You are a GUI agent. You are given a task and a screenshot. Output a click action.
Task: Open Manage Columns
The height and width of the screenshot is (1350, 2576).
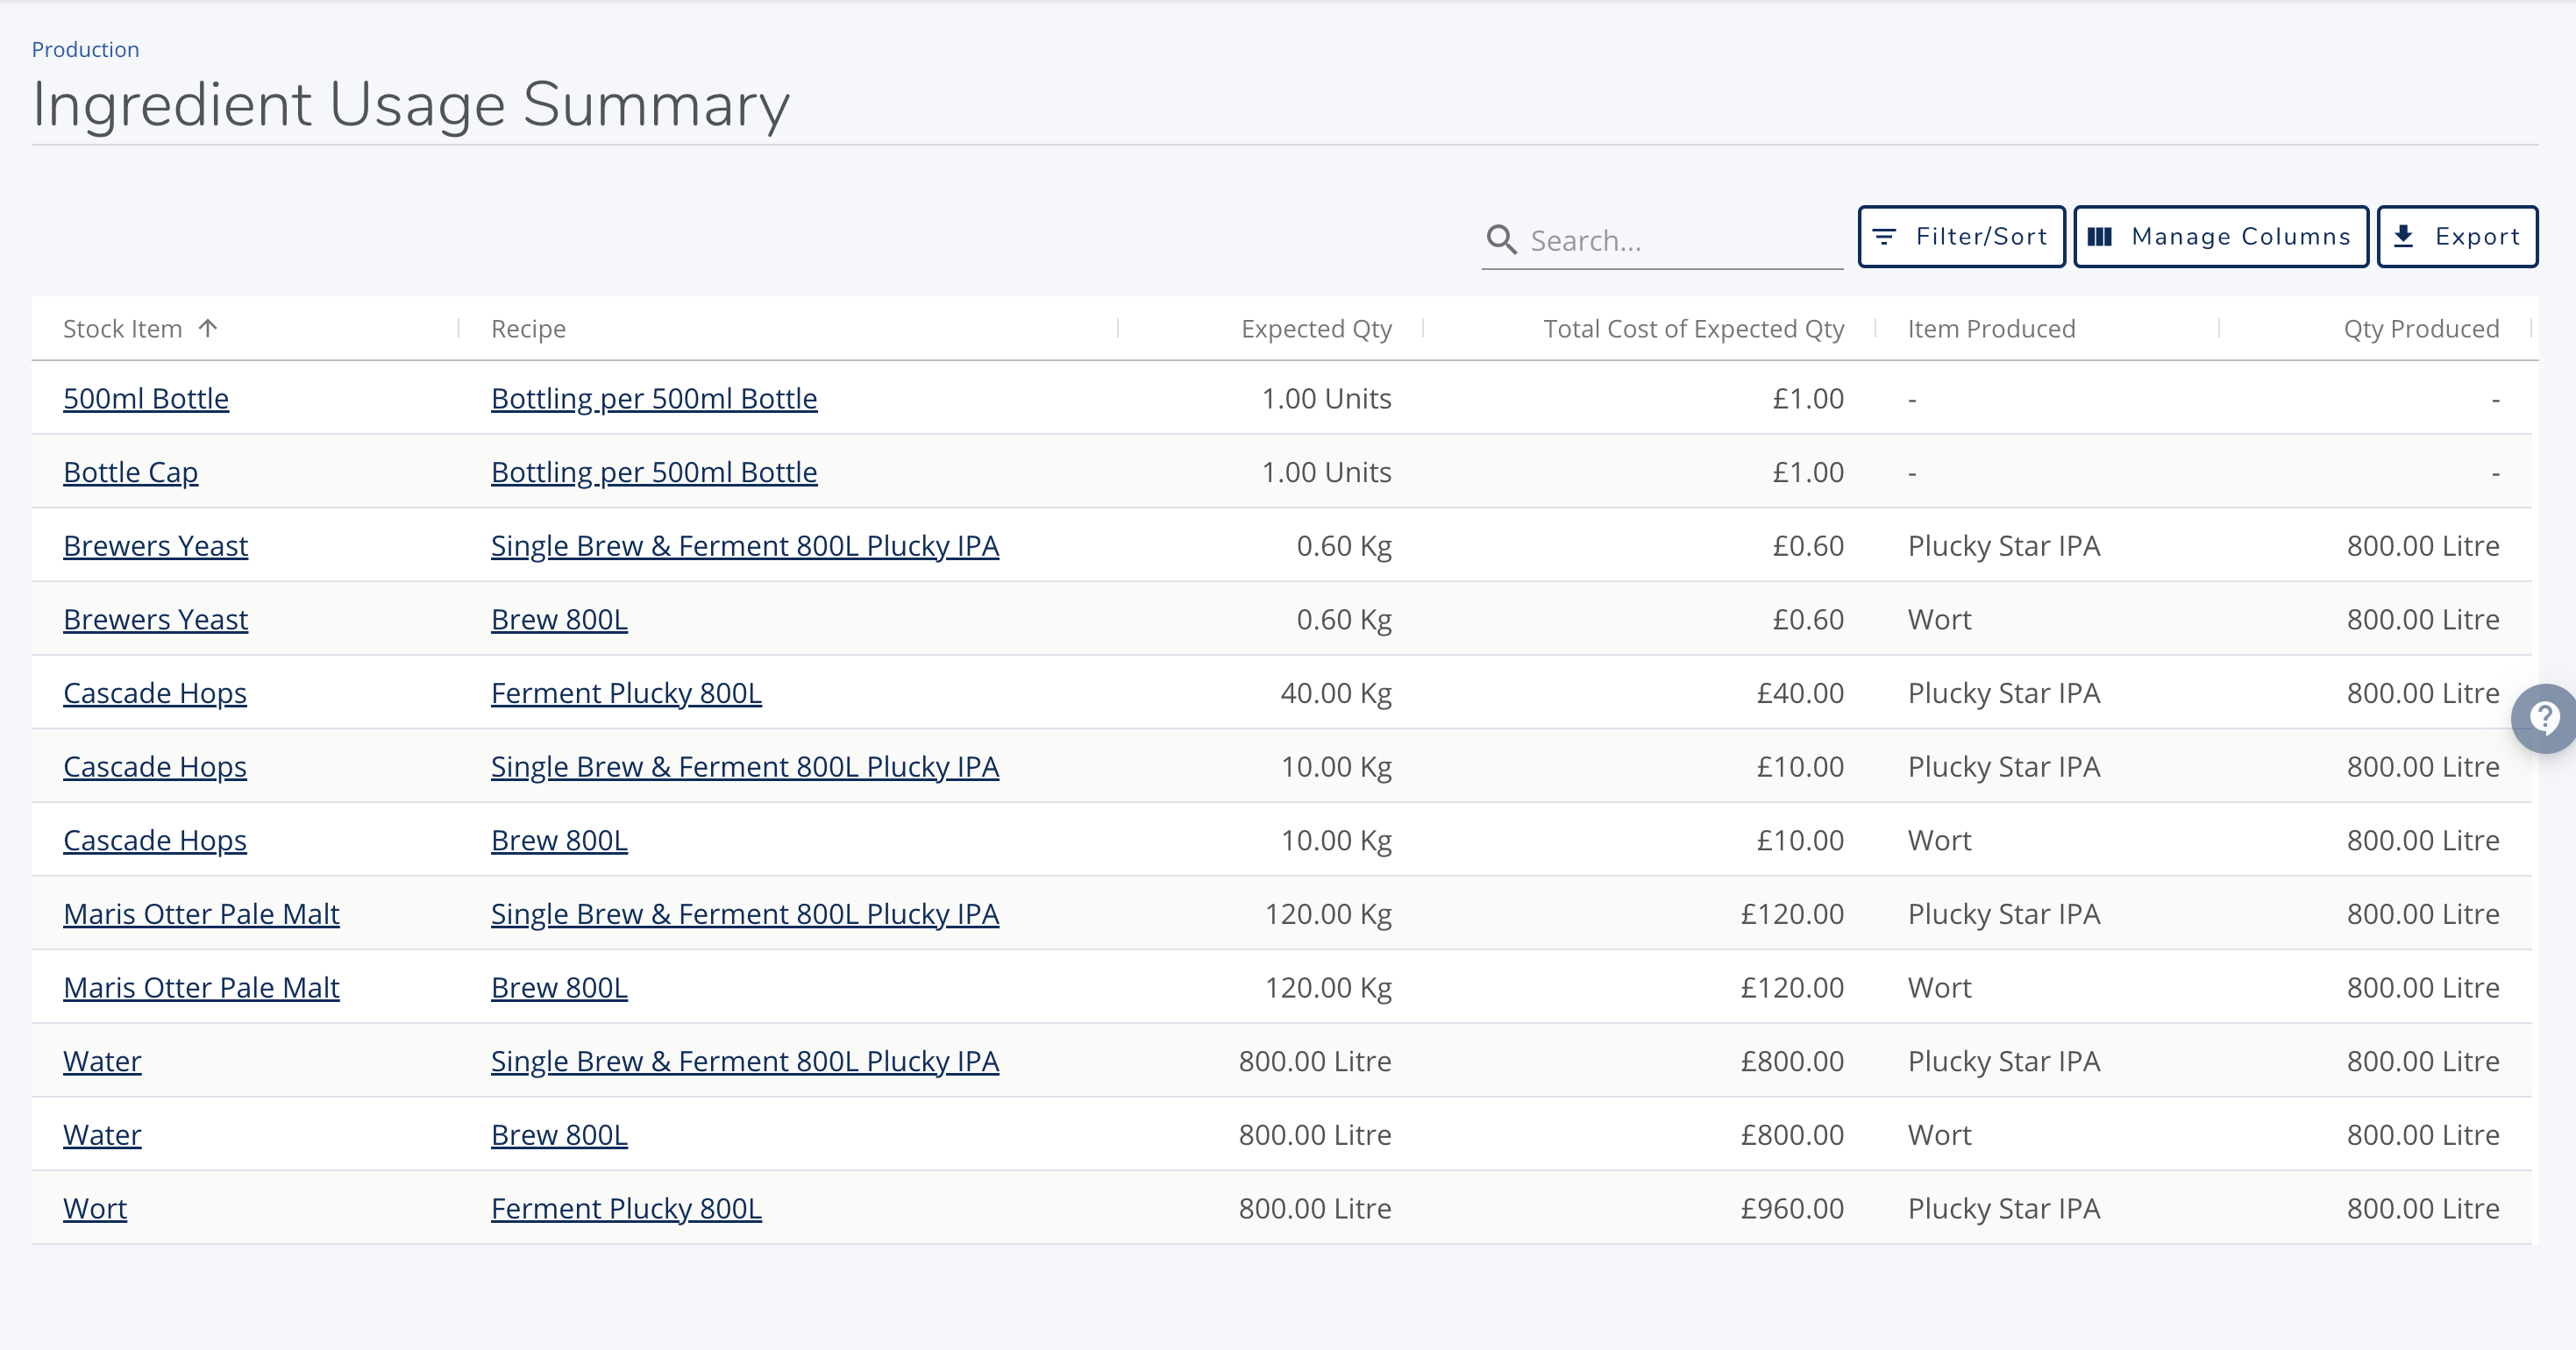click(x=2220, y=237)
